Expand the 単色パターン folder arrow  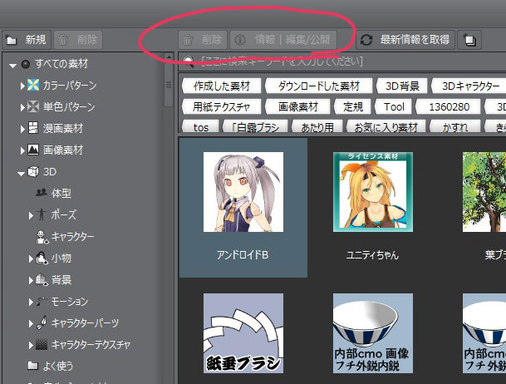(x=22, y=107)
